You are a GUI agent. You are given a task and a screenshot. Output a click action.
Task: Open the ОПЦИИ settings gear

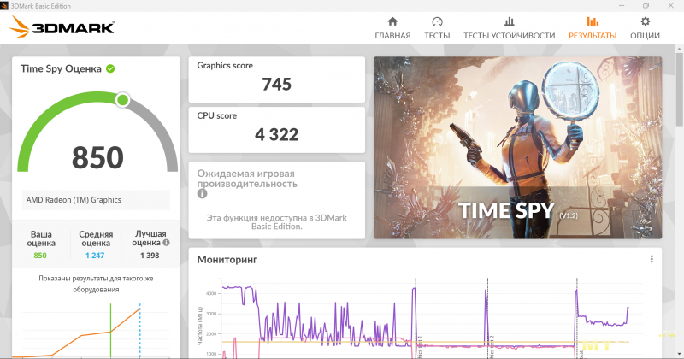[645, 28]
